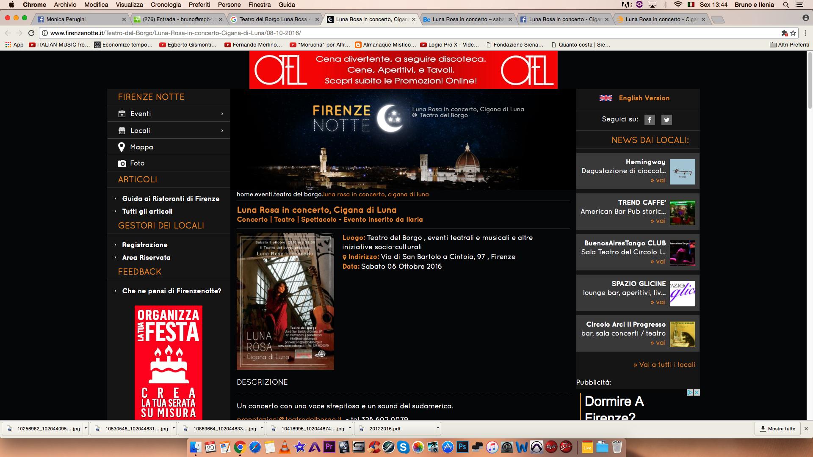Launch Photoshop from the dock

(462, 447)
